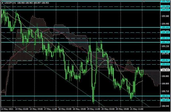
Task: Click the 109.020 price tag on axis
Action: (x=165, y=64)
